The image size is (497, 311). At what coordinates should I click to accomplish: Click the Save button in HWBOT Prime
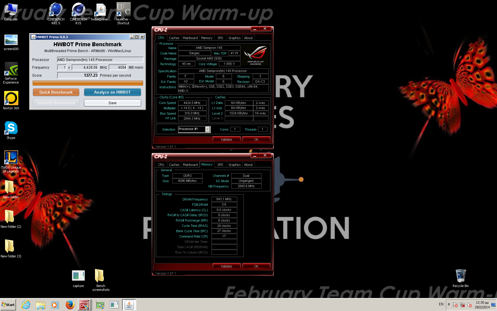click(112, 103)
